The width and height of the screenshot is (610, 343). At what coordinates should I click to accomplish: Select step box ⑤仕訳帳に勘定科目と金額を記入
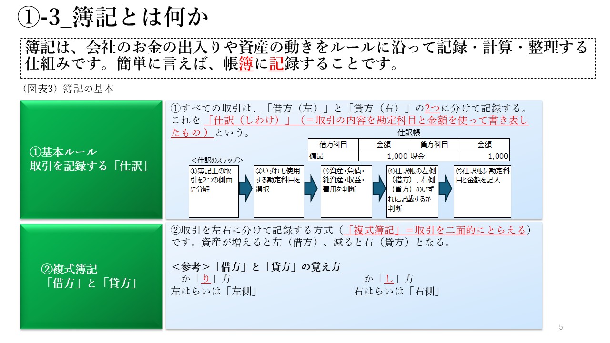(x=482, y=192)
